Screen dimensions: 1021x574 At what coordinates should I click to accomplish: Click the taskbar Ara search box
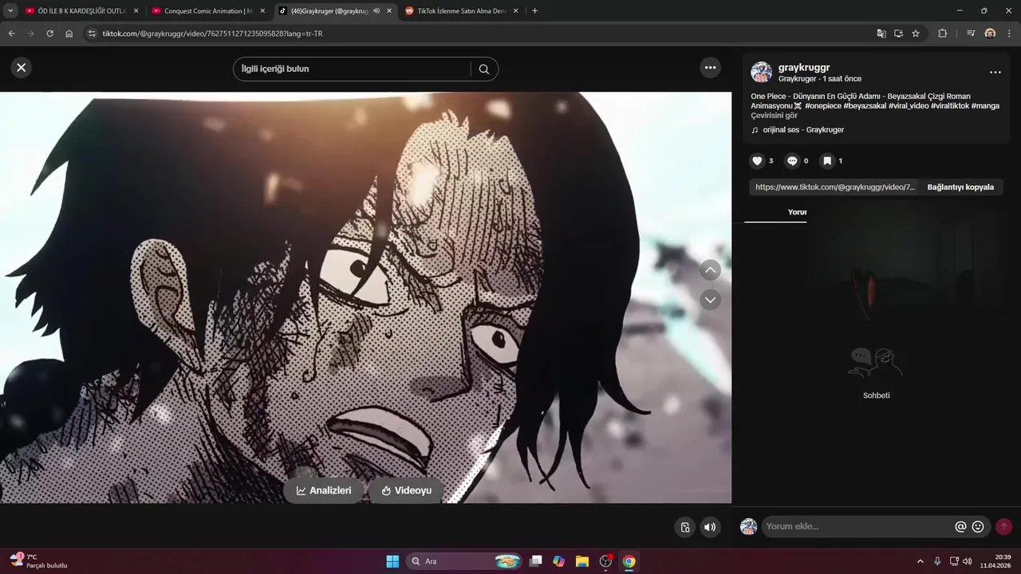coord(465,561)
